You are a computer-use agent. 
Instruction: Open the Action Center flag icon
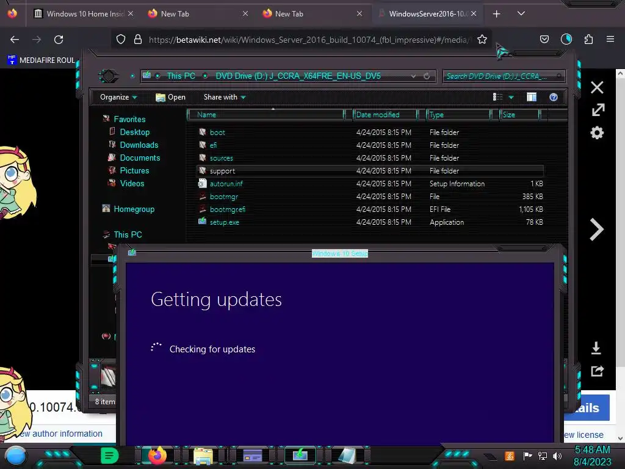[527, 456]
